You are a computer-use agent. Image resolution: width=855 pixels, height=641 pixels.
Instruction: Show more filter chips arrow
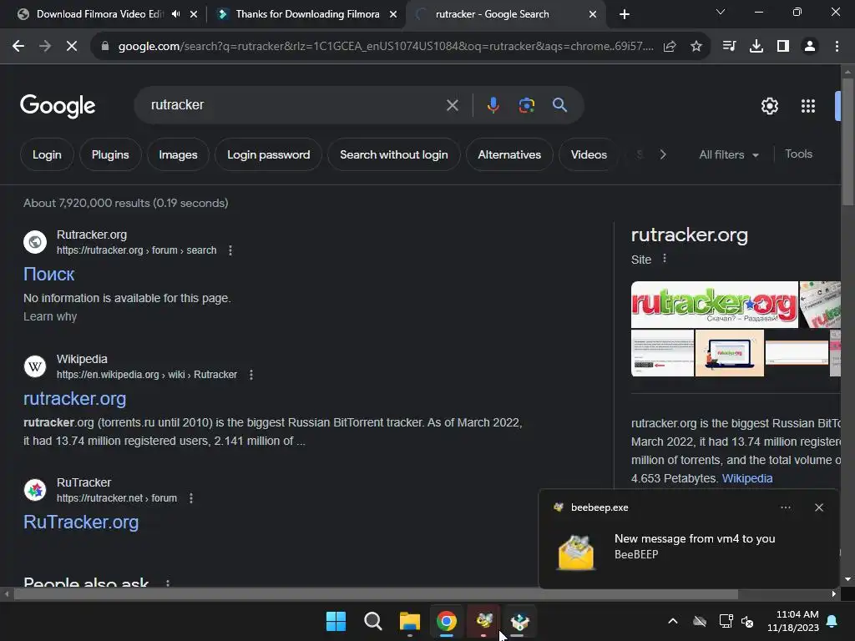[662, 154]
